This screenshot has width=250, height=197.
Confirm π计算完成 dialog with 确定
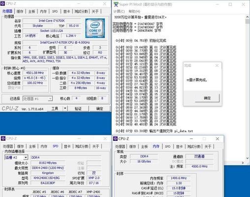[x=207, y=98]
